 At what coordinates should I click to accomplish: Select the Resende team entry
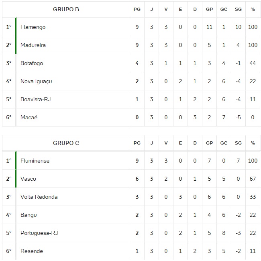pos(32,251)
